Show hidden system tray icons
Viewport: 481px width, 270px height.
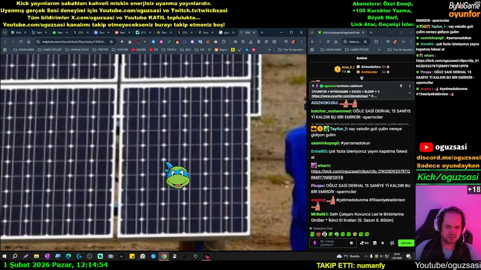coord(366,256)
